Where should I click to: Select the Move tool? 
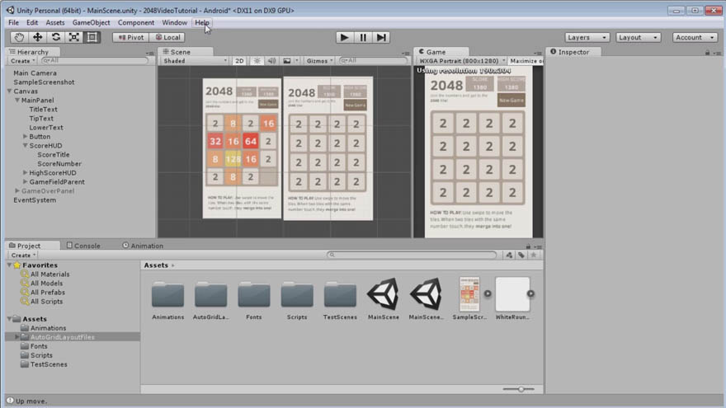(x=37, y=37)
